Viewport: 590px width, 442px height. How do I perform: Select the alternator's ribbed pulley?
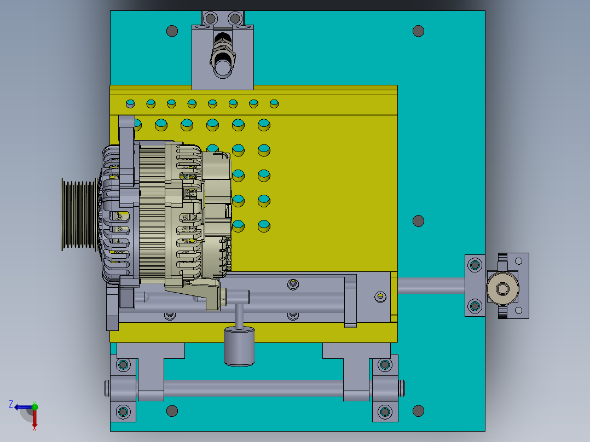tap(79, 214)
